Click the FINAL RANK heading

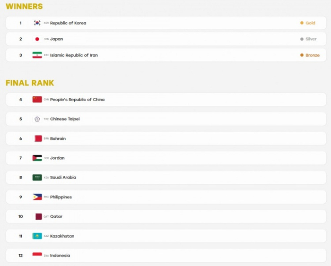click(x=30, y=83)
